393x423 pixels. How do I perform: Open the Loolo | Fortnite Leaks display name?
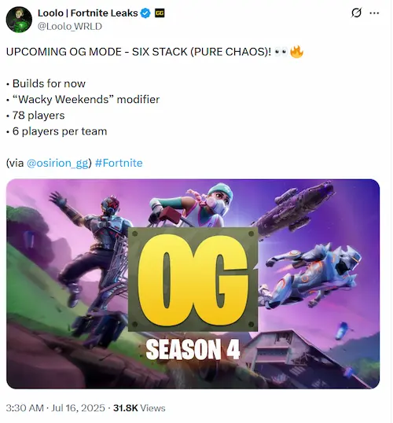(88, 13)
